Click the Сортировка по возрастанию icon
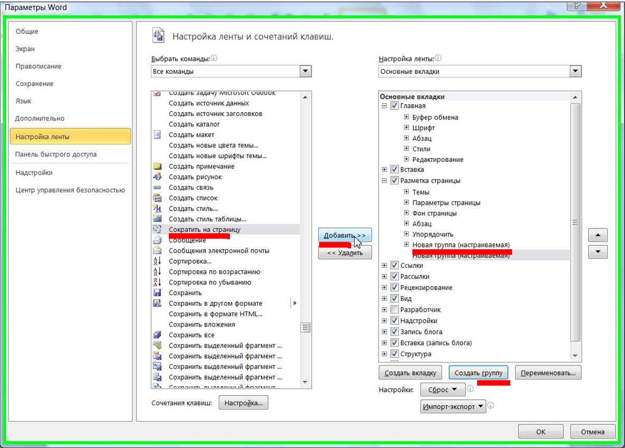 [x=157, y=271]
